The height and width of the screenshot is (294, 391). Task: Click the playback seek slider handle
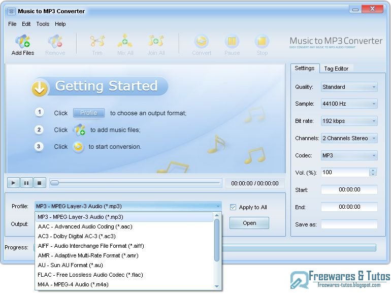click(55, 183)
